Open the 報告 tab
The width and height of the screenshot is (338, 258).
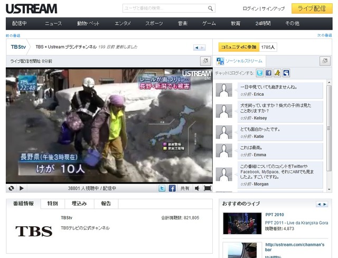(x=106, y=204)
